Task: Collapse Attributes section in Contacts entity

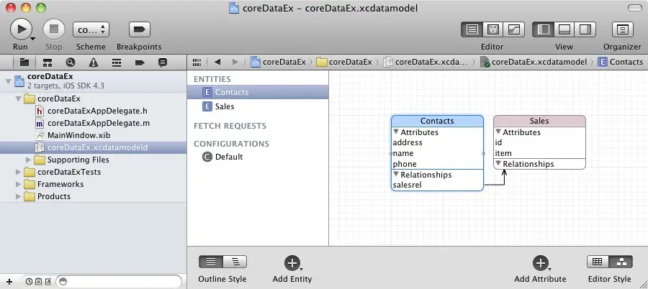Action: 396,132
